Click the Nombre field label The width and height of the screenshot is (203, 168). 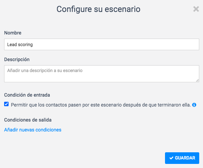click(x=13, y=33)
